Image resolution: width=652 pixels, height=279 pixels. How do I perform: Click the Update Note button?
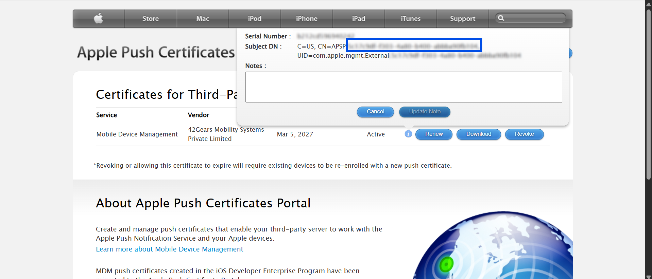[x=425, y=112]
